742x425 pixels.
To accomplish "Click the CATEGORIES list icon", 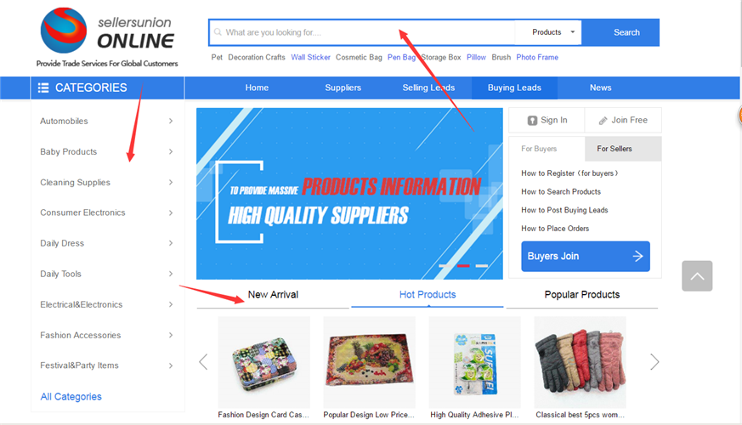I will (x=43, y=88).
